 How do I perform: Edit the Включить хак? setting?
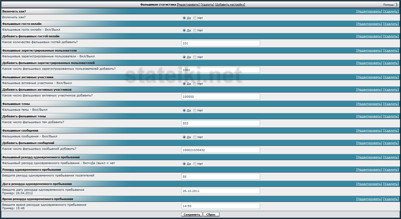pos(369,11)
